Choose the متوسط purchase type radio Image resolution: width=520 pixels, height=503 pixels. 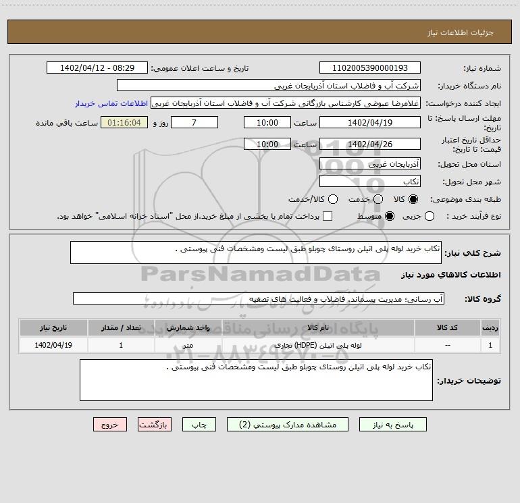390,216
